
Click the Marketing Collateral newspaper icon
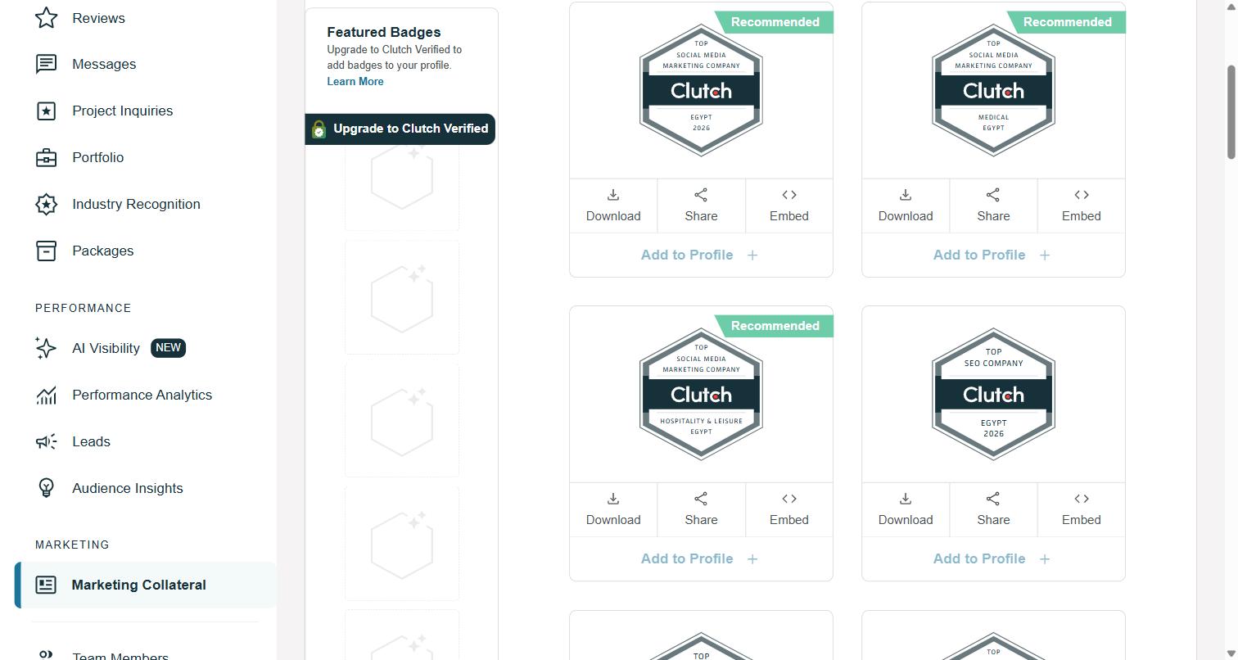pyautogui.click(x=46, y=585)
